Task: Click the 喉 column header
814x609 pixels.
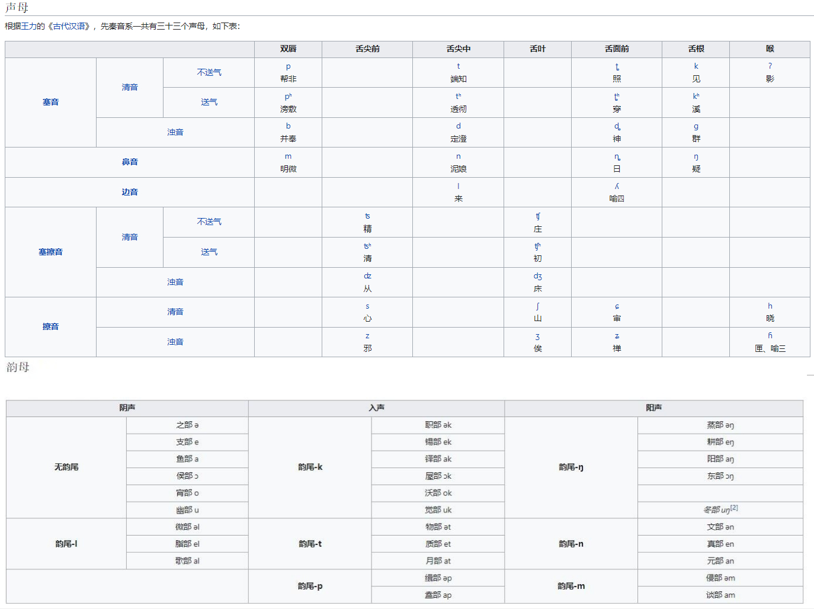Action: click(770, 49)
